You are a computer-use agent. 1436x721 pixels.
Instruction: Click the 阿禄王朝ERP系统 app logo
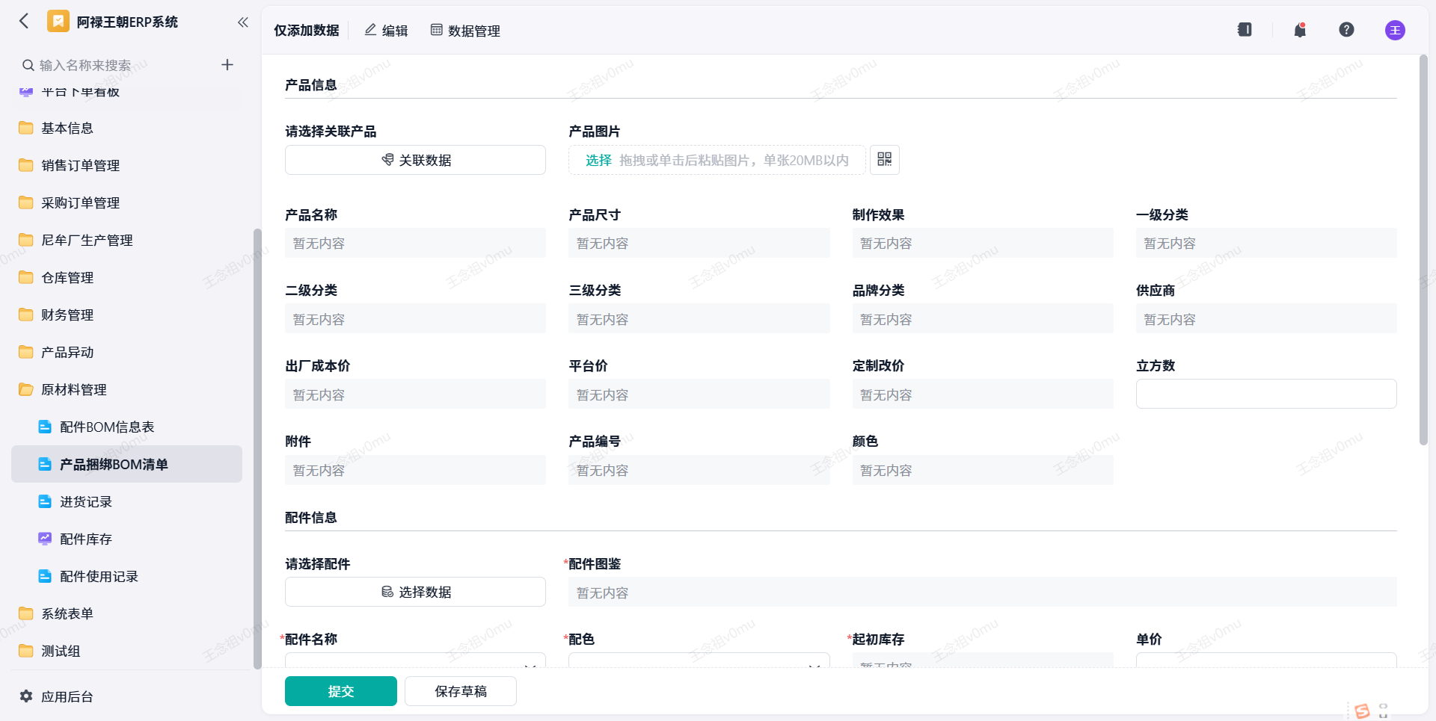[58, 21]
